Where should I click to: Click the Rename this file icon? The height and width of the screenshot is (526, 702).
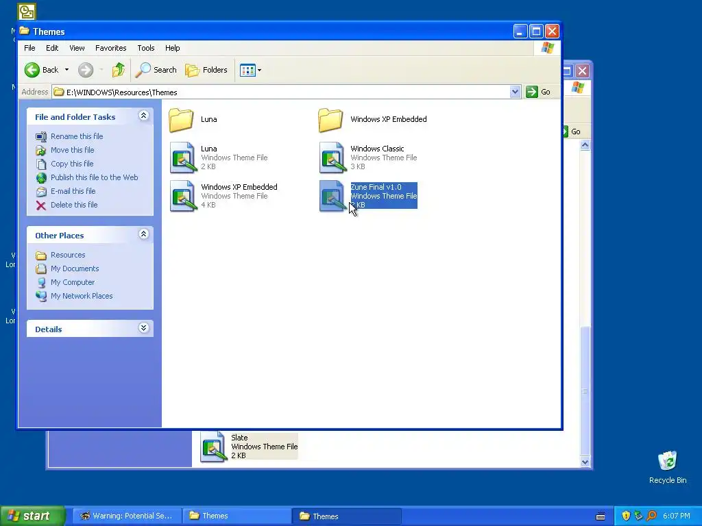[41, 136]
